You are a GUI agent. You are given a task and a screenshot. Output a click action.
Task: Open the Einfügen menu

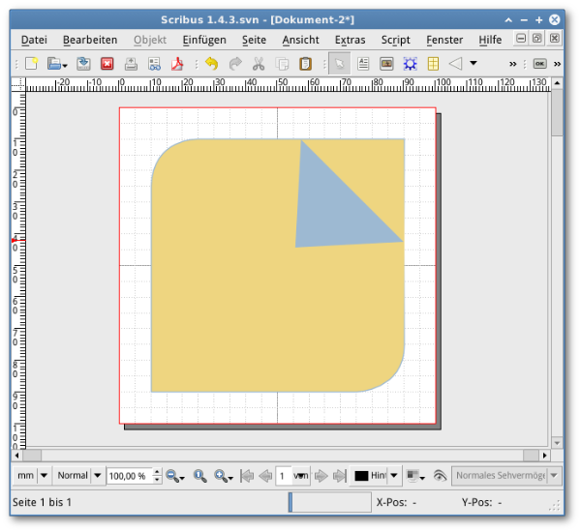click(x=204, y=40)
